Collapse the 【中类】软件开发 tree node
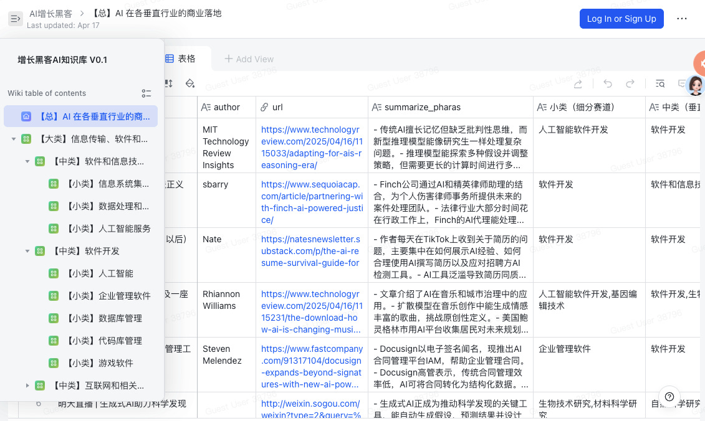 click(x=27, y=251)
